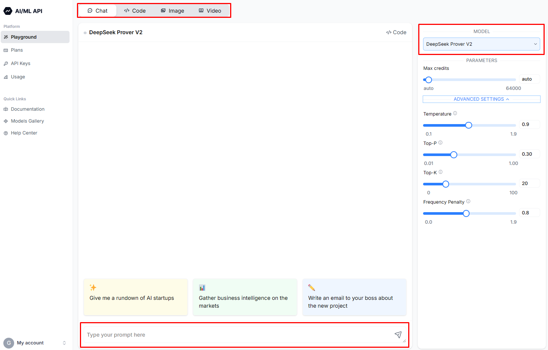Image resolution: width=548 pixels, height=350 pixels.
Task: Select 'Gather business intelligence on the markets' prompt
Action: pyautogui.click(x=245, y=297)
